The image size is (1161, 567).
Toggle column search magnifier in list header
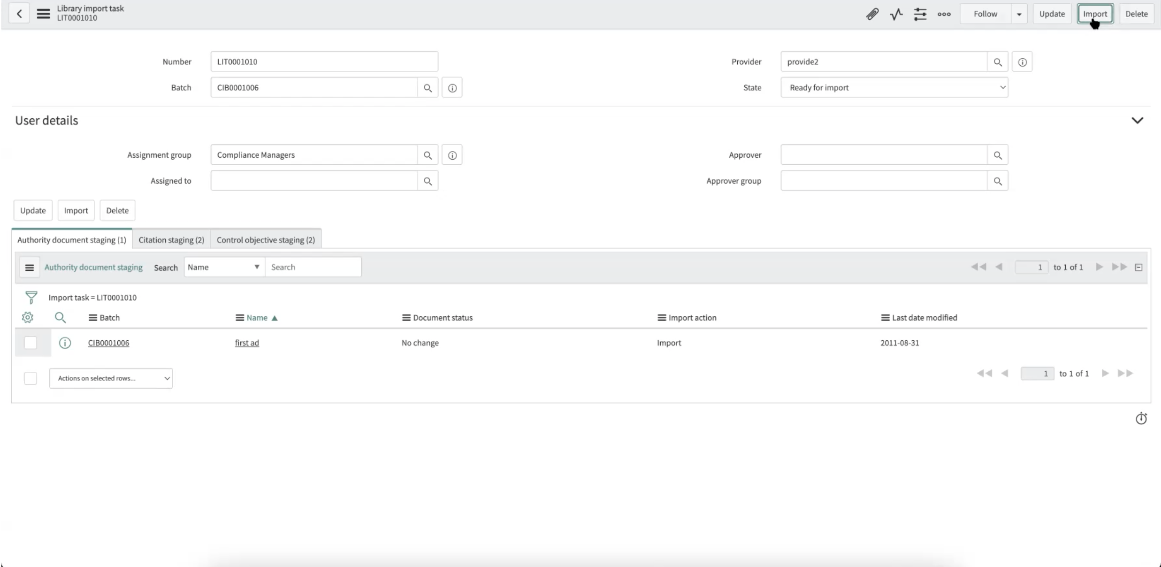[x=60, y=318]
